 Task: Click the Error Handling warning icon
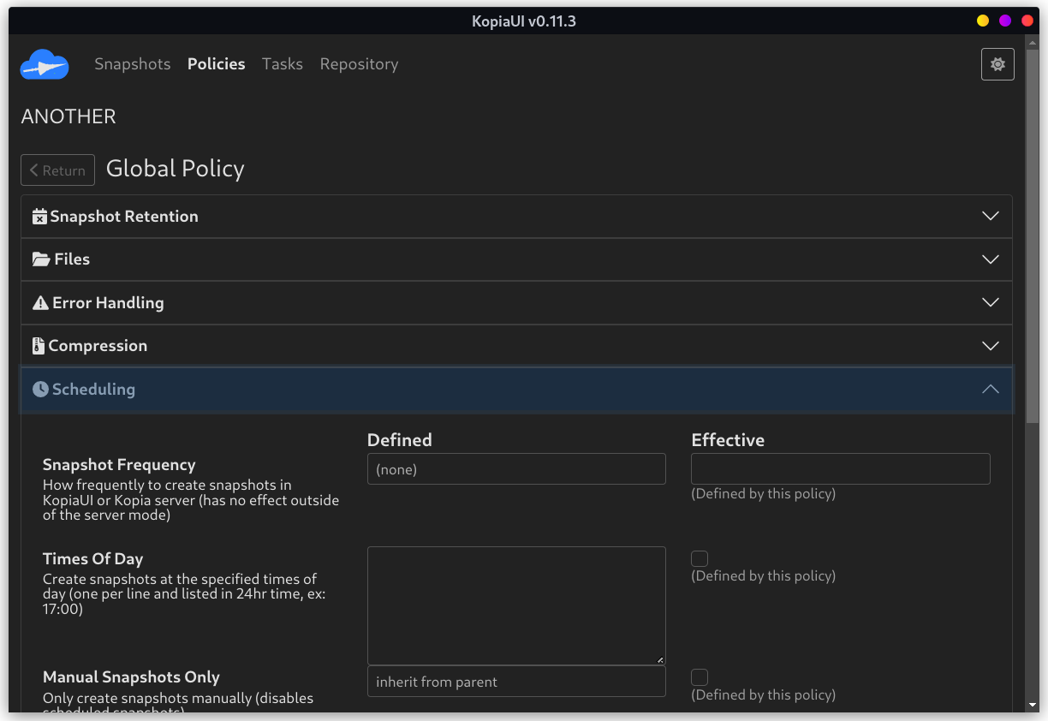click(40, 303)
